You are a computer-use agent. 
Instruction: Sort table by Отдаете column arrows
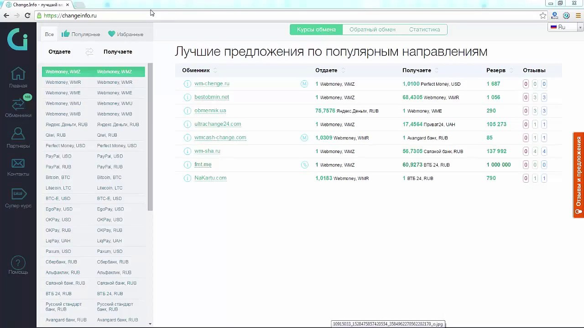click(x=343, y=70)
